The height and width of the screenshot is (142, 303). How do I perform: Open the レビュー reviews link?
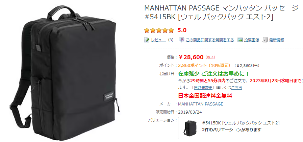(x=158, y=40)
